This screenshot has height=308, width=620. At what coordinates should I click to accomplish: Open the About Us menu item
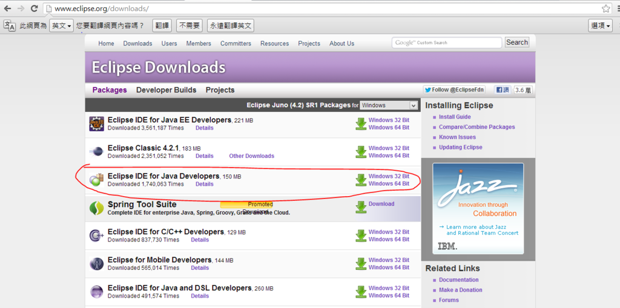click(341, 44)
